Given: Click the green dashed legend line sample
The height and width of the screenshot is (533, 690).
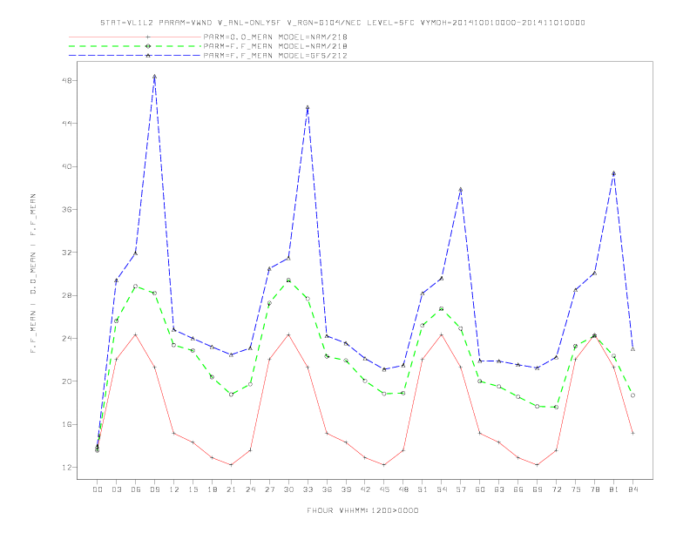Looking at the screenshot, I should click(x=135, y=46).
